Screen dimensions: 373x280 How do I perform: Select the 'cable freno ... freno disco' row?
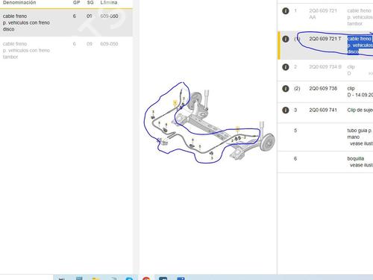coord(66,22)
